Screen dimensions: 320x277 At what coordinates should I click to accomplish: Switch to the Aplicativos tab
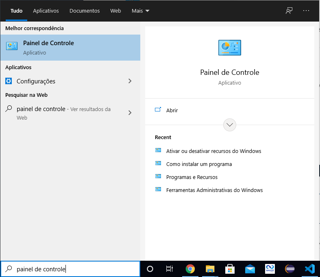[x=46, y=11]
